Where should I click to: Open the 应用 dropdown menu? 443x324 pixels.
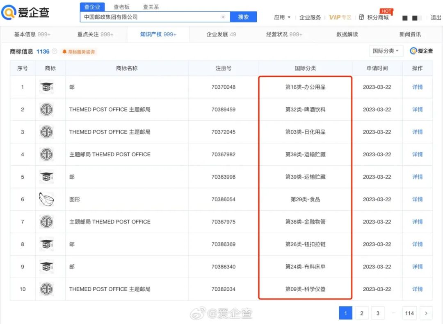[282, 18]
